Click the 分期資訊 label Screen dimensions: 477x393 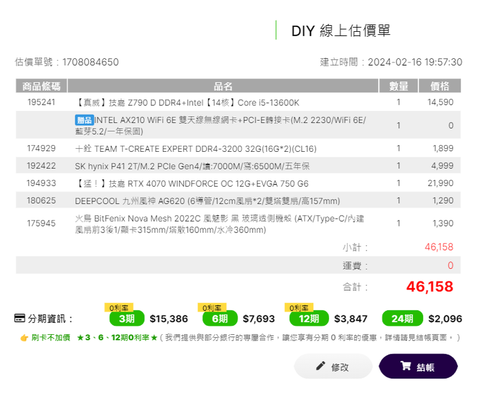50,319
